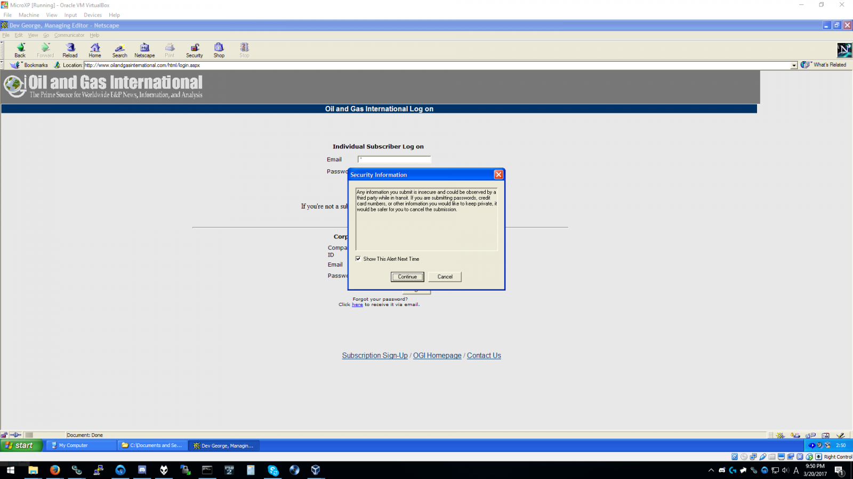Click Cancel in Security Information dialog
This screenshot has height=479, width=853.
445,277
